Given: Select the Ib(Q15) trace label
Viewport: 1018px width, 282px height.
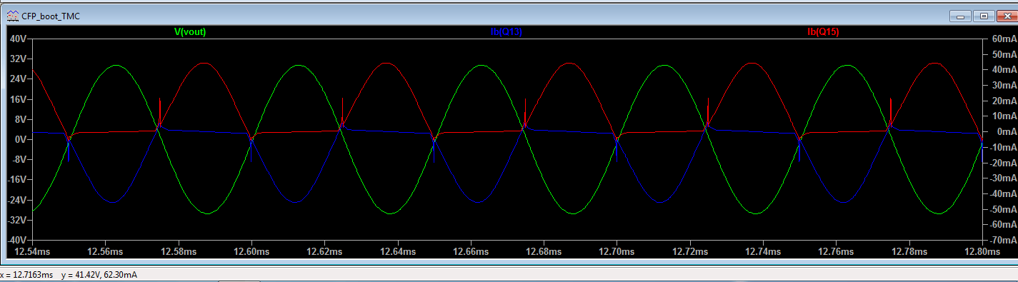Looking at the screenshot, I should coord(822,32).
